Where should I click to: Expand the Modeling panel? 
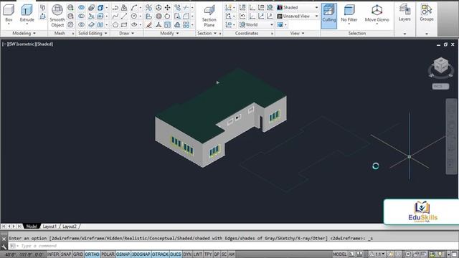[24, 34]
